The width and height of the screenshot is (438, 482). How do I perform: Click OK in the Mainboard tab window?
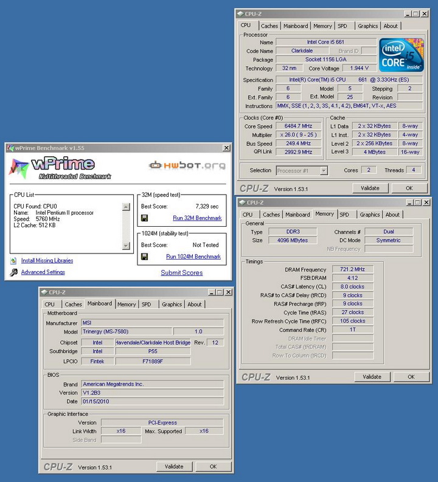(213, 467)
